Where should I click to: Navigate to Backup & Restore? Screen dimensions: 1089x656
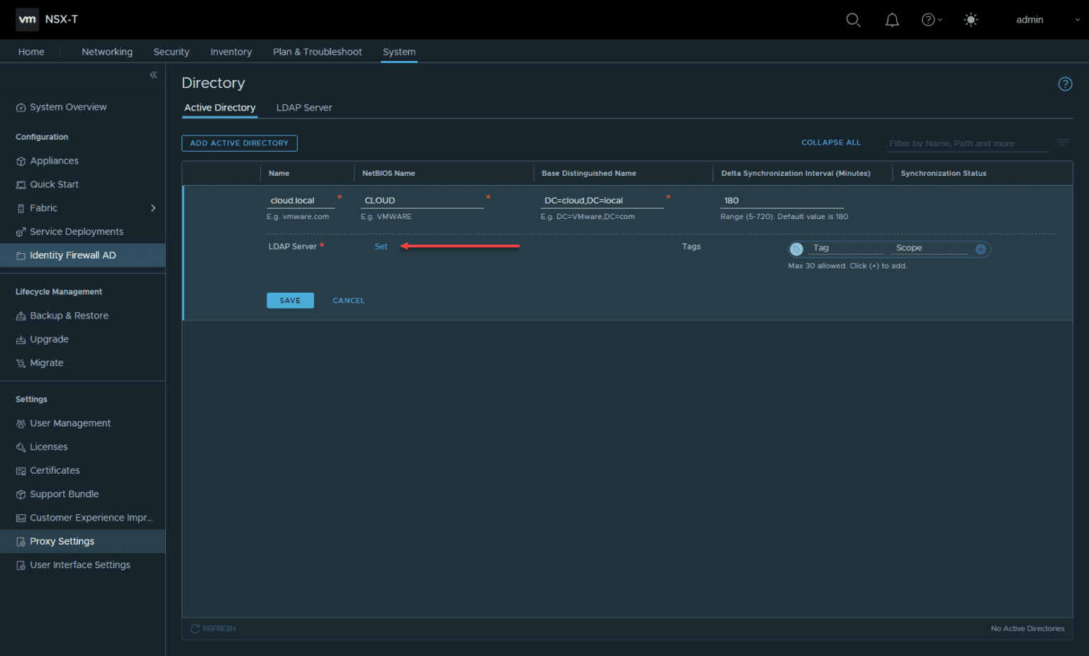pos(69,315)
